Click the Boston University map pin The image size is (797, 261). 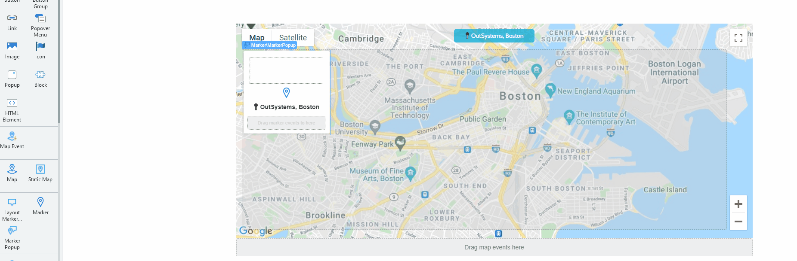(375, 127)
